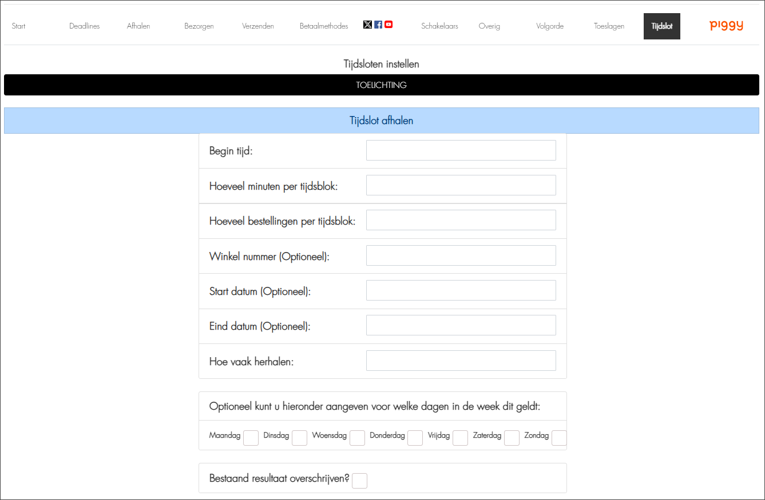Open the X (Twitter) social icon
The height and width of the screenshot is (500, 765).
tap(367, 25)
